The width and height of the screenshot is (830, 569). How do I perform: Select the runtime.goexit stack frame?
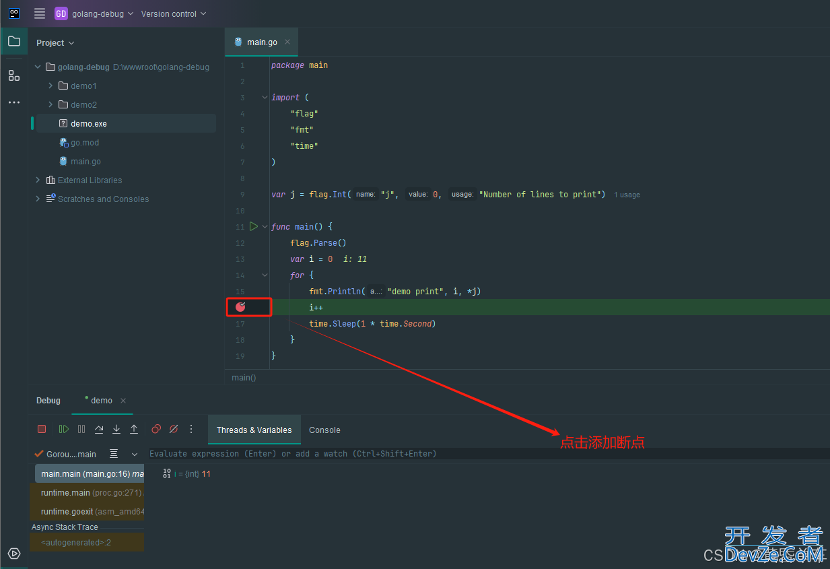click(90, 512)
